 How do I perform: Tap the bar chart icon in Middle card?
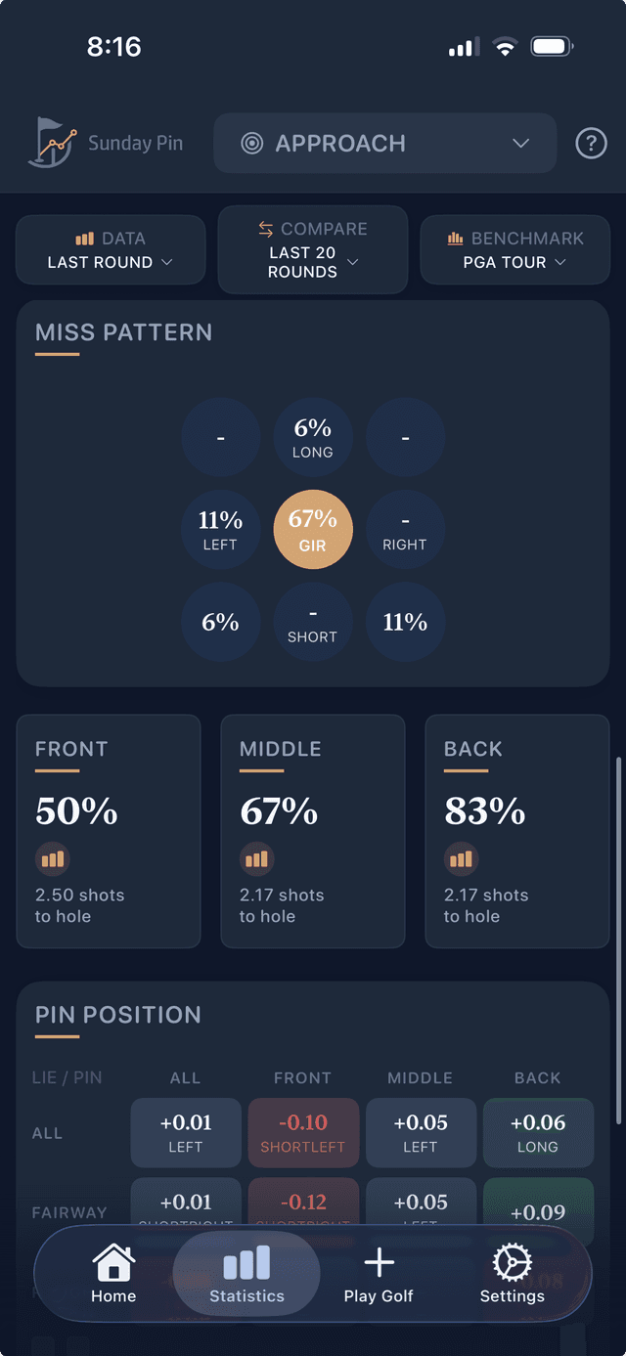coord(256,859)
